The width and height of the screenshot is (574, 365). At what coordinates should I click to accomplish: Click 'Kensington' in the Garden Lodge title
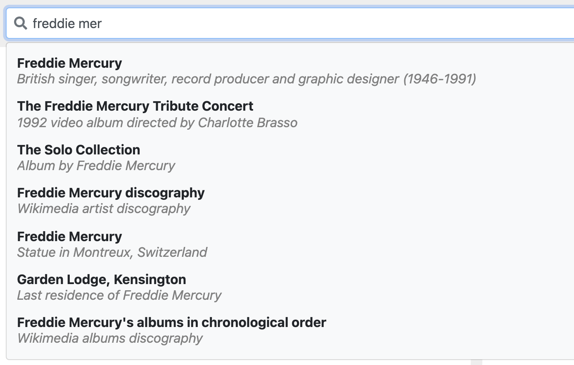(x=150, y=280)
